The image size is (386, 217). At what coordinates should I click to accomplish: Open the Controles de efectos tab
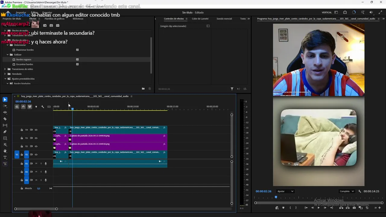[x=174, y=19]
